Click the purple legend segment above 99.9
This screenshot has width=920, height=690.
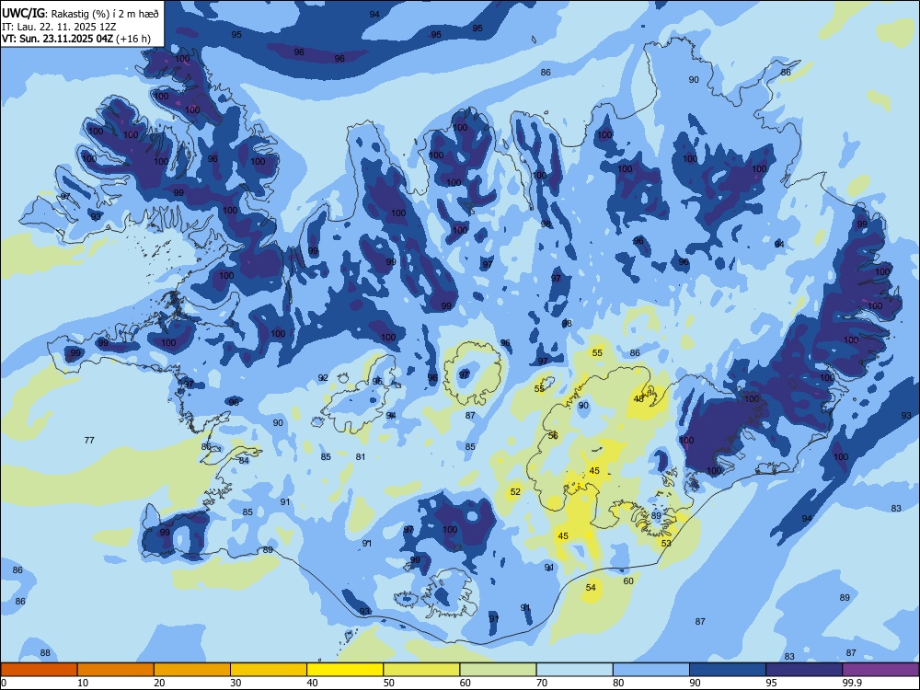(880, 670)
